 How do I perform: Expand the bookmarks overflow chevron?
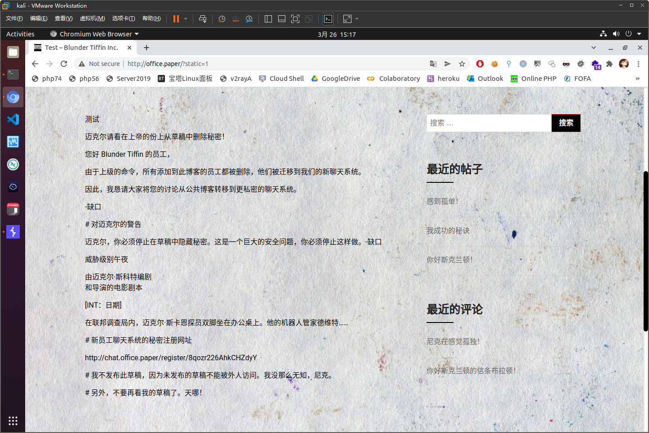(x=637, y=78)
